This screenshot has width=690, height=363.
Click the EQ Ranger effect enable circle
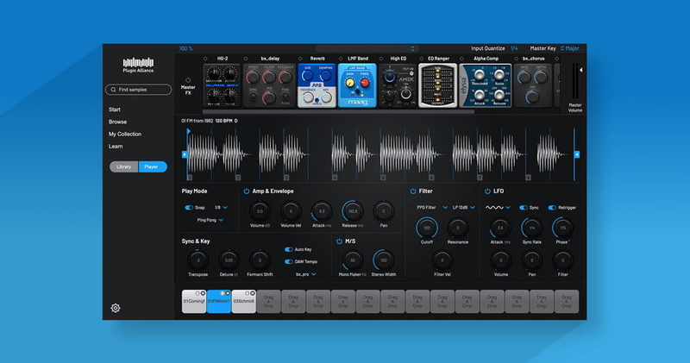pos(421,59)
